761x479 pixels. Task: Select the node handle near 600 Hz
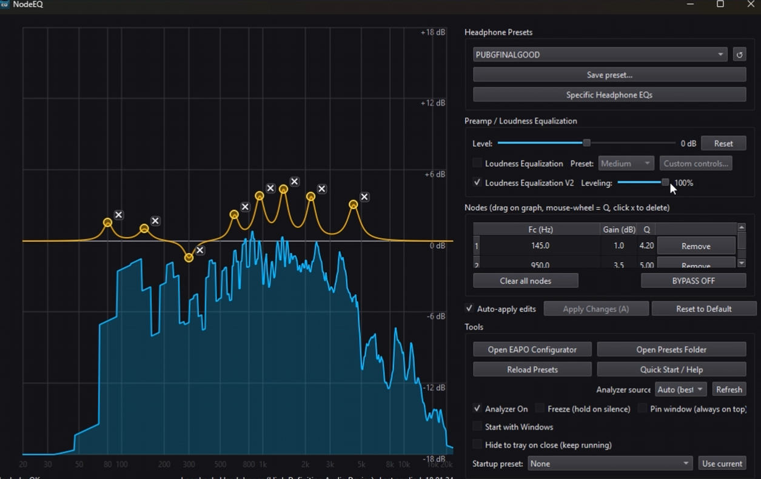(234, 214)
